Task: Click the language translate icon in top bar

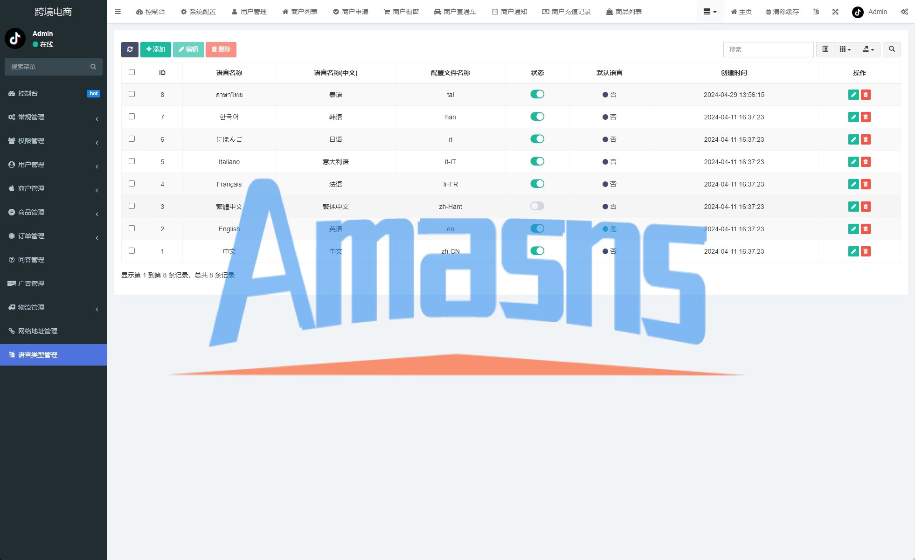Action: 816,12
